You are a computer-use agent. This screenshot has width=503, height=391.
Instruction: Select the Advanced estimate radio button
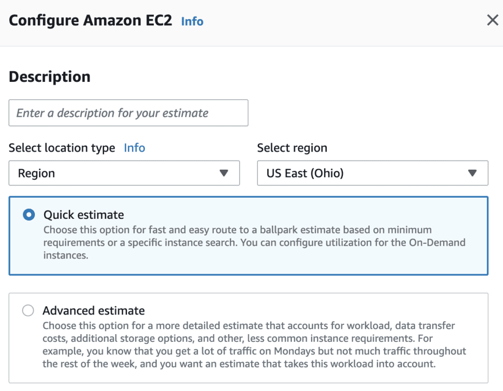[28, 311]
